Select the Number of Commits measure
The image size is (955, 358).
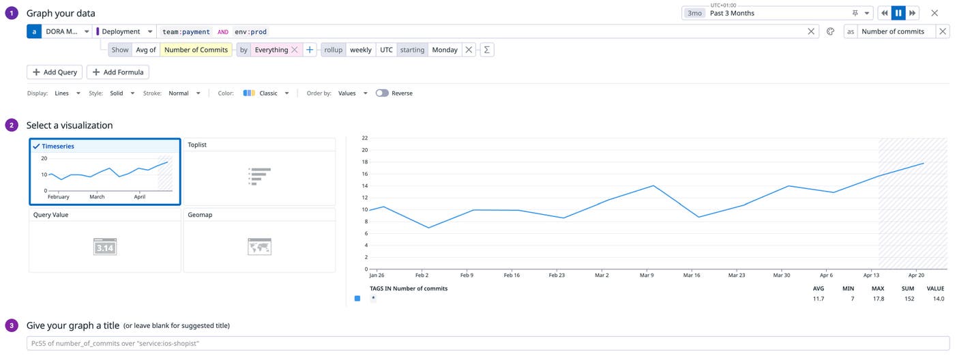pyautogui.click(x=196, y=50)
